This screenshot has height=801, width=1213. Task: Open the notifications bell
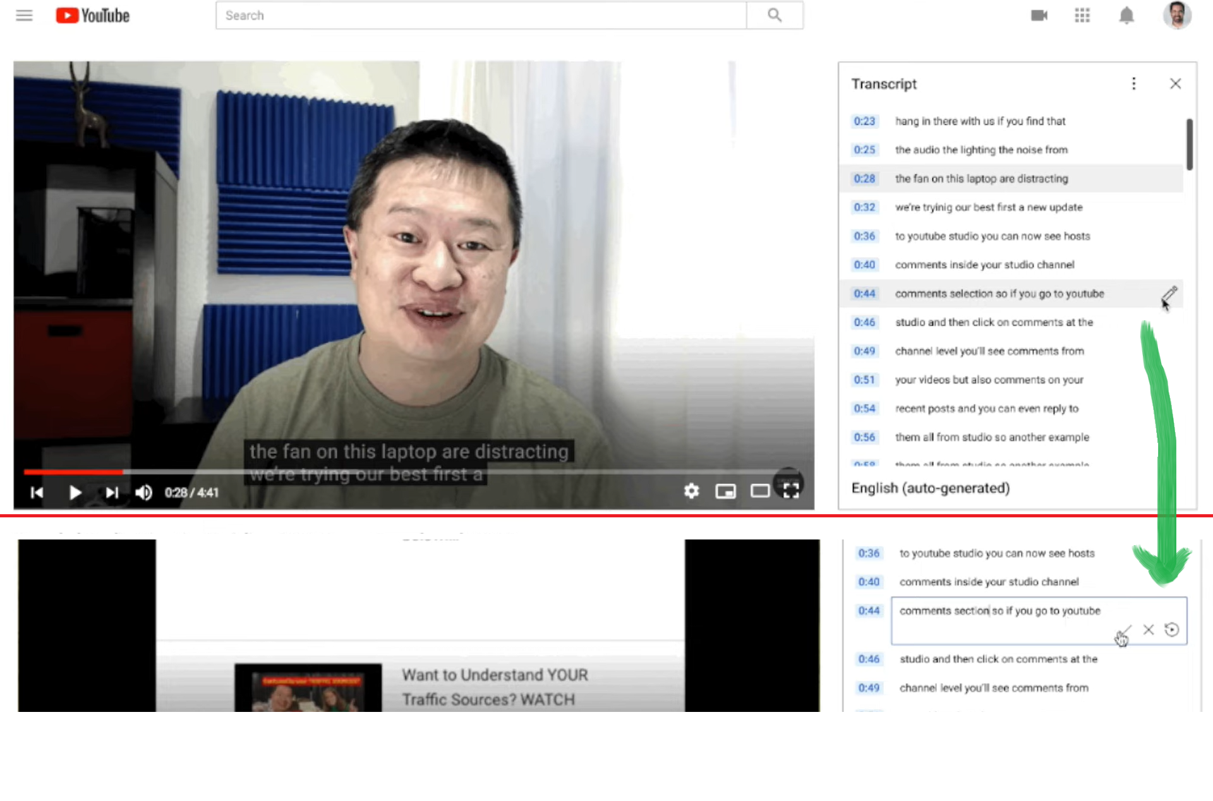(1126, 15)
